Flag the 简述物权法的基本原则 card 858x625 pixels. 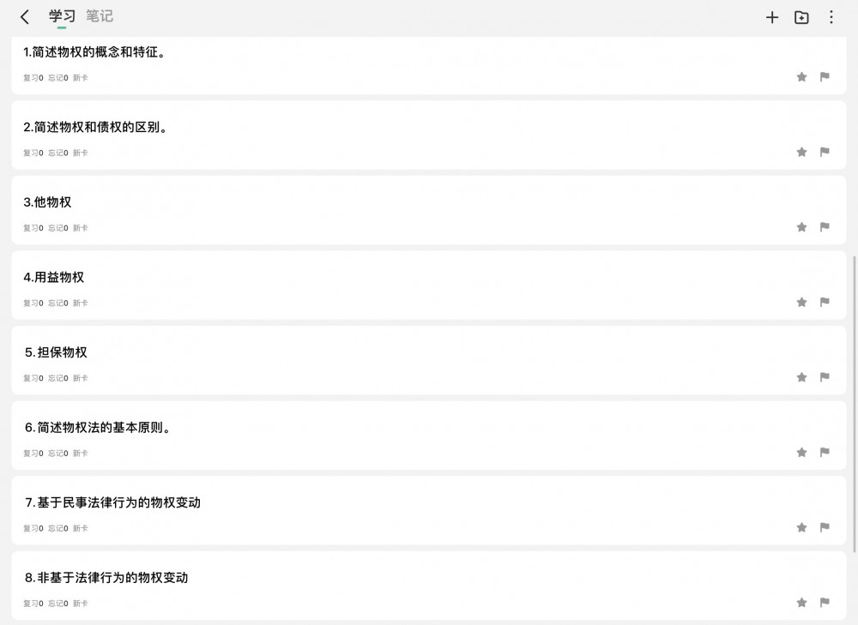825,453
